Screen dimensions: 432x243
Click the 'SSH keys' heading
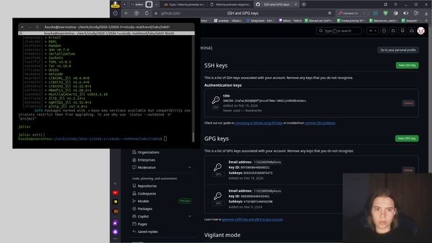pyautogui.click(x=216, y=65)
